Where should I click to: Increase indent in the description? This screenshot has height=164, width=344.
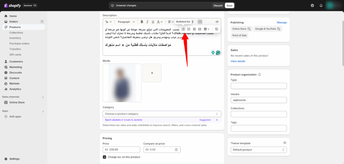pos(200,29)
